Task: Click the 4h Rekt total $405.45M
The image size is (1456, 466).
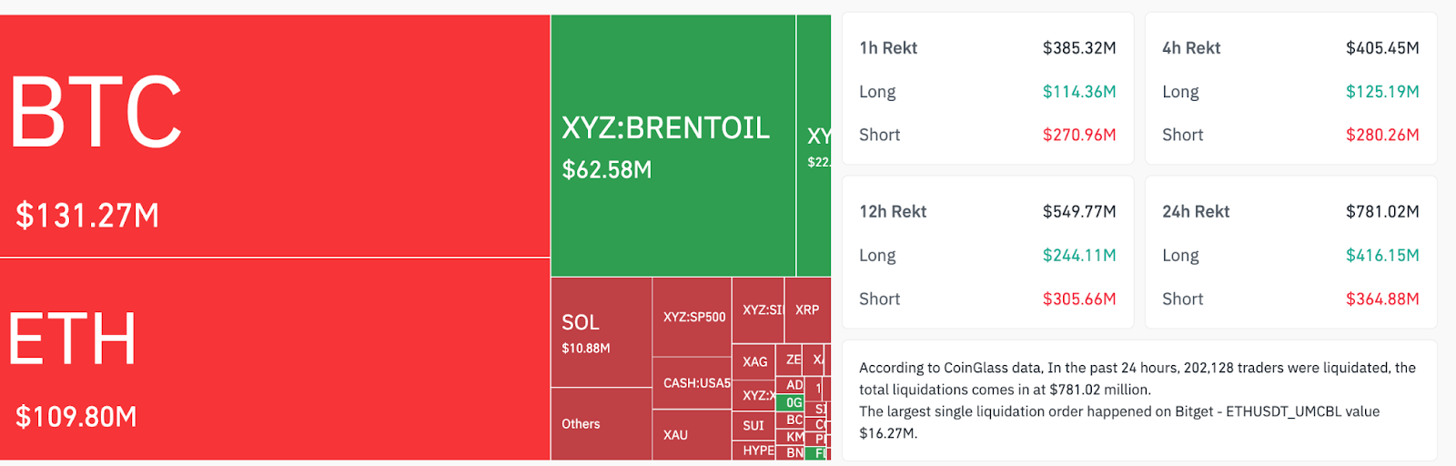Action: click(x=1381, y=48)
